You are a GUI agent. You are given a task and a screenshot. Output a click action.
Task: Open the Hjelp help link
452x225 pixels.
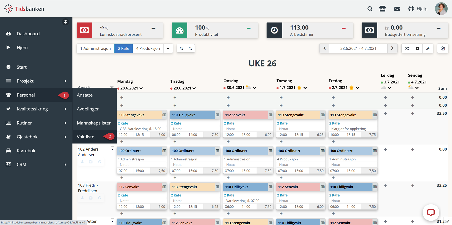[418, 9]
